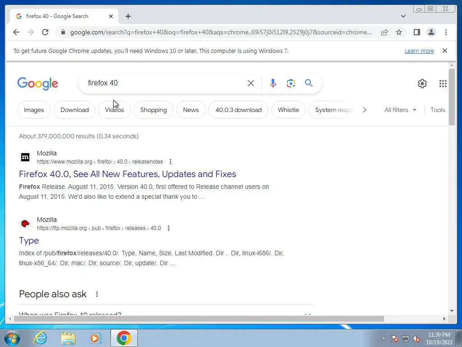Screen dimensions: 462x347
Task: Open the tab search dropdown arrow
Action: (403, 16)
